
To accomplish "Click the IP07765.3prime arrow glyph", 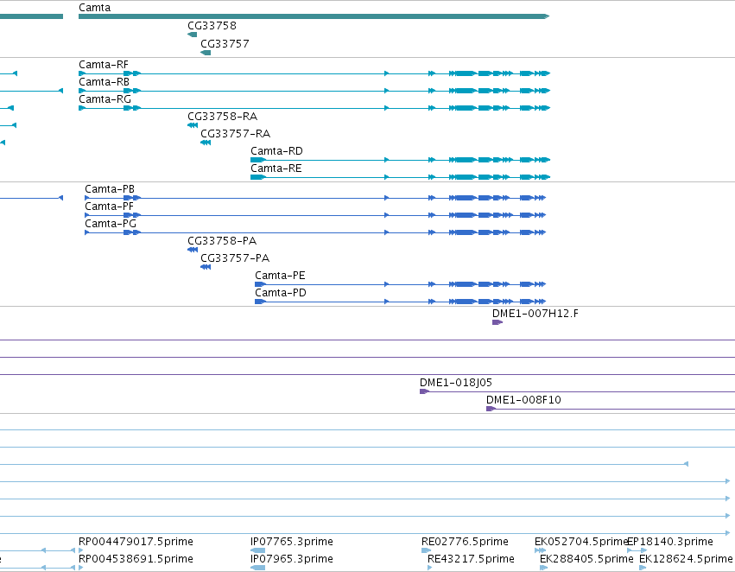I will point(258,550).
